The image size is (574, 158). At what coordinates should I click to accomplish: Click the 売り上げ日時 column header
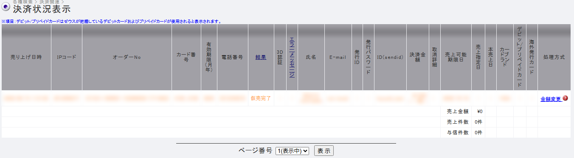[26, 57]
